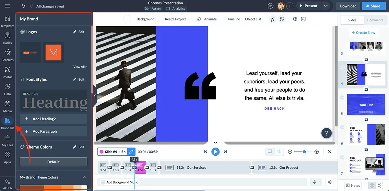
Task: Edit the Theme Colors section
Action: 79,147
